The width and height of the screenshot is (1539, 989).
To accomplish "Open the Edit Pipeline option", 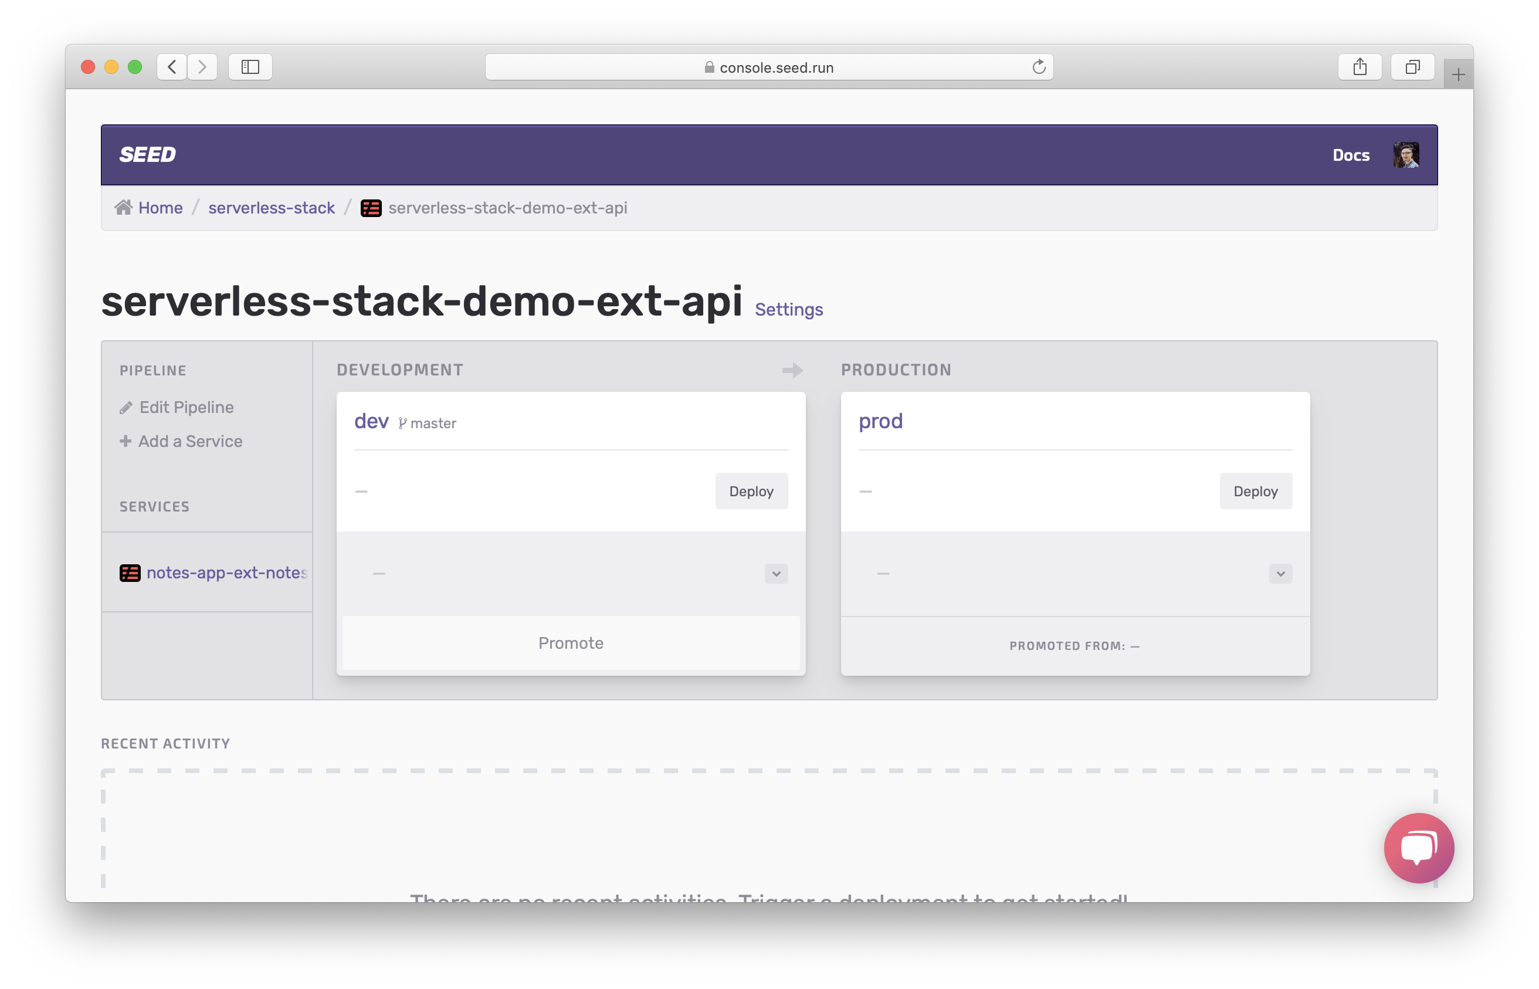I will tap(185, 407).
